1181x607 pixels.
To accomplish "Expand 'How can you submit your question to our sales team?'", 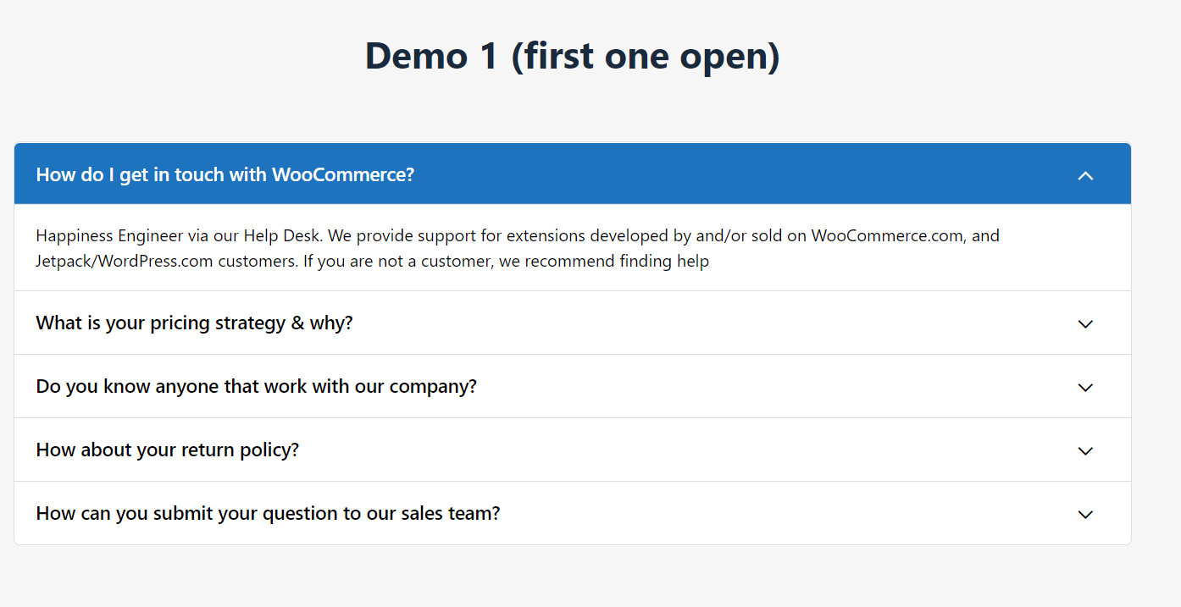I will pos(573,513).
